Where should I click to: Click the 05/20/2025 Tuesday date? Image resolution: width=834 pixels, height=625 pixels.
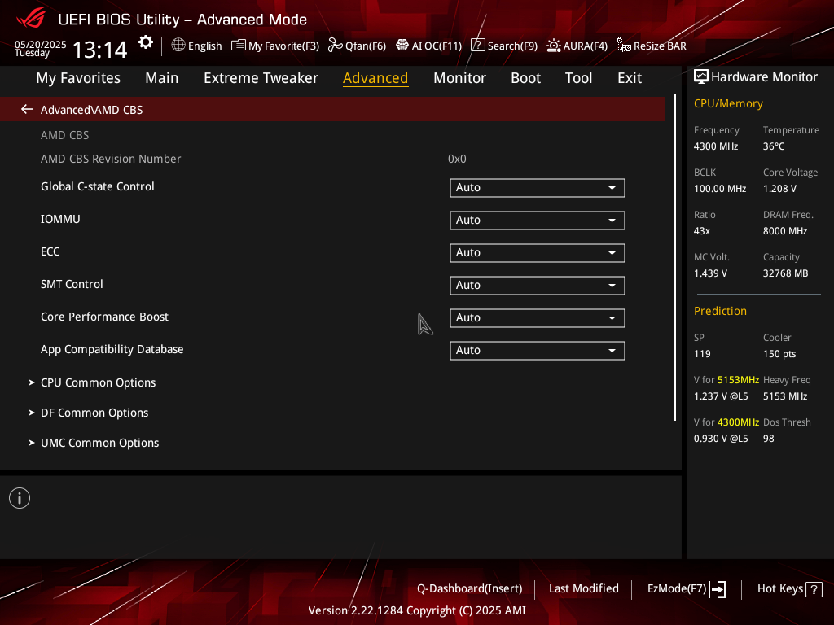(40, 48)
